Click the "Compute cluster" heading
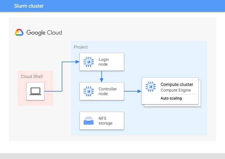The height and width of the screenshot is (159, 225). 177,85
